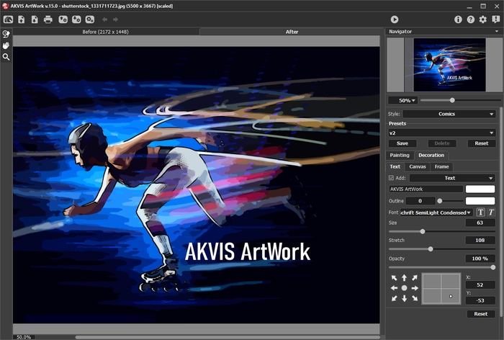Viewport: 504px width, 340px height.
Task: Open the Style Comics dropdown
Action: tap(449, 114)
